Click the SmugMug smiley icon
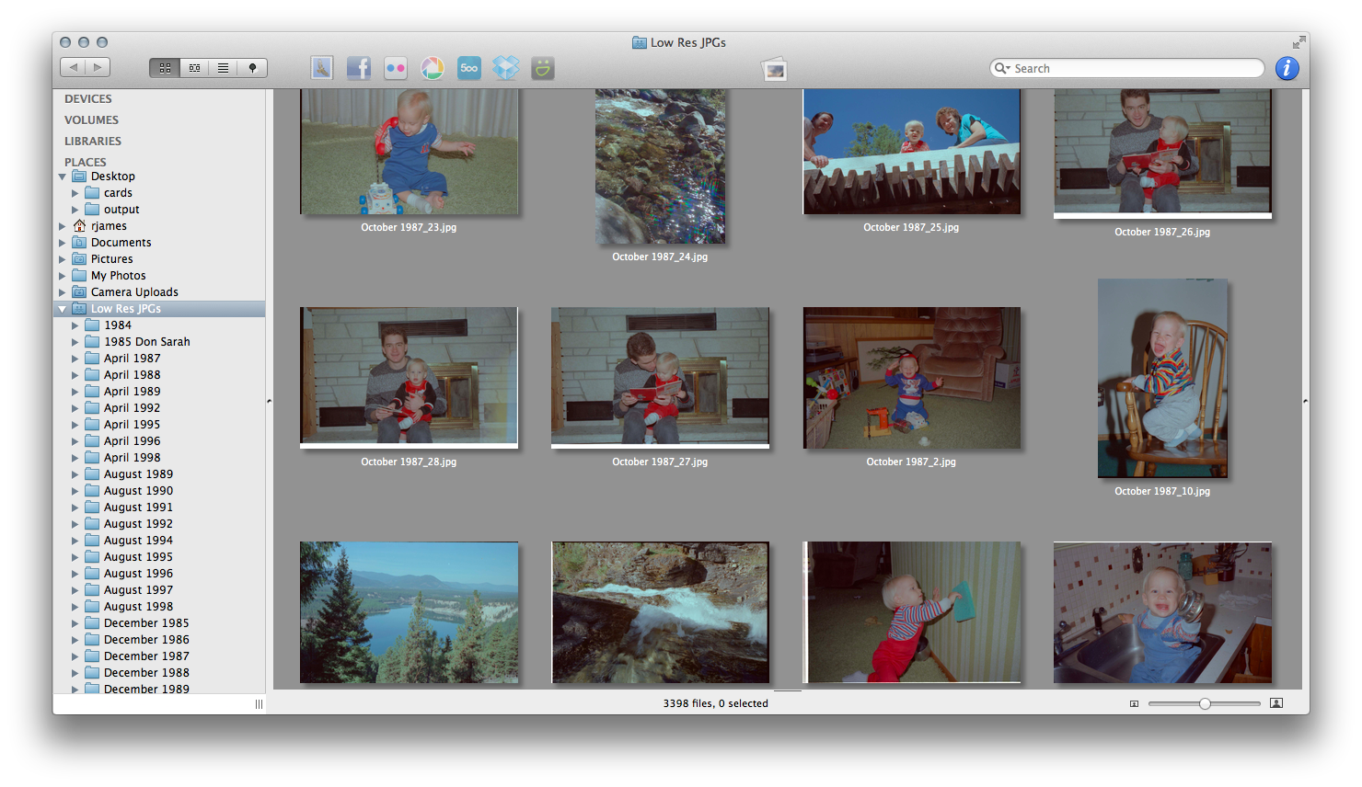The image size is (1362, 787). [x=543, y=68]
